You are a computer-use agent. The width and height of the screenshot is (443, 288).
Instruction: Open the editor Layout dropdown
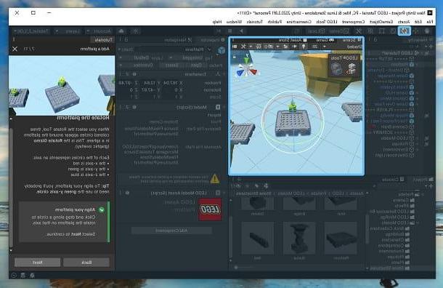click(x=31, y=31)
